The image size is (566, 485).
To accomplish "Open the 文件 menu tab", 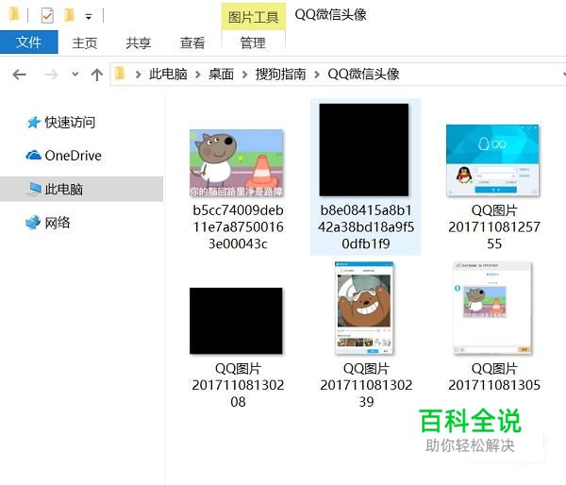I will [29, 42].
